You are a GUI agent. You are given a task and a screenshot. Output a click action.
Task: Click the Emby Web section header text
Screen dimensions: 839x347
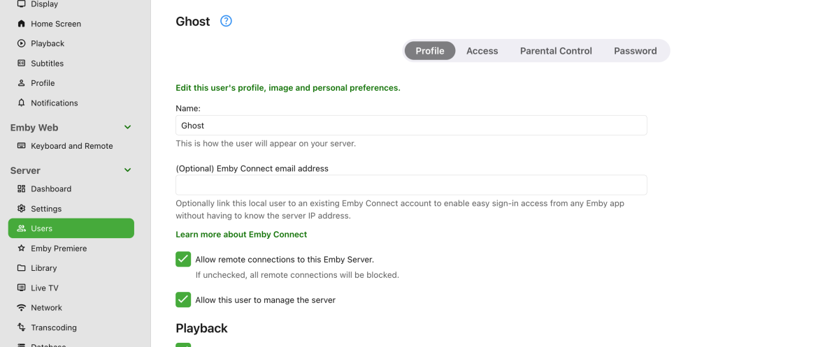pos(34,128)
